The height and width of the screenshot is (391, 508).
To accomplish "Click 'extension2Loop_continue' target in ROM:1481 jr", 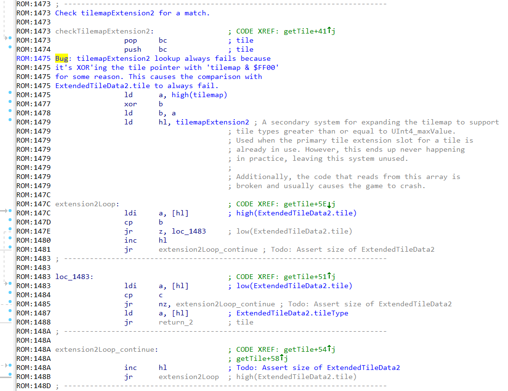I will pyautogui.click(x=208, y=249).
